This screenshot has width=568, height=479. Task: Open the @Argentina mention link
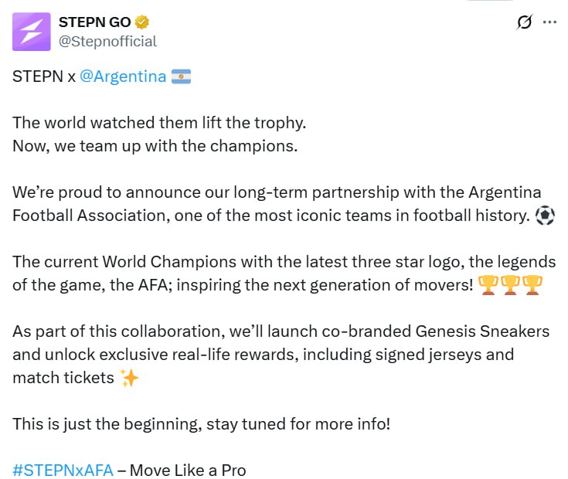[123, 76]
